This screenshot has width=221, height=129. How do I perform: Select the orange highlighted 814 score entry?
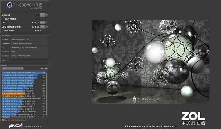tap(24, 93)
